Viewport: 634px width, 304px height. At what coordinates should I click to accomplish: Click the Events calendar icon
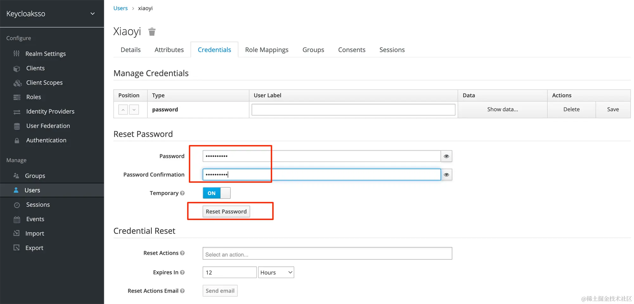17,219
